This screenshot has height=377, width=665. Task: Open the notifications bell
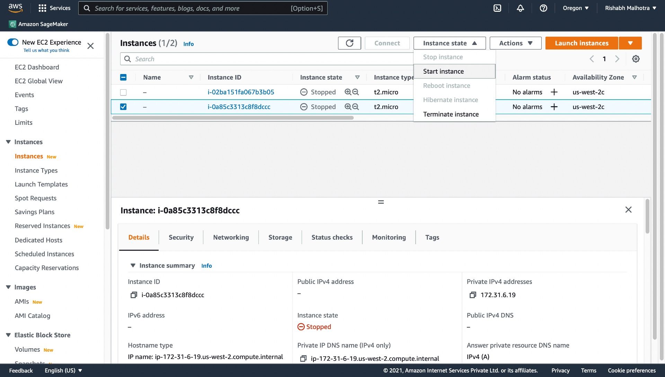pos(520,8)
